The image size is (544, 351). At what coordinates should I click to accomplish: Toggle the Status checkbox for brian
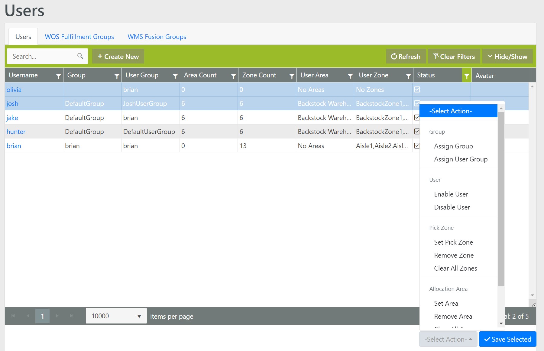417,146
